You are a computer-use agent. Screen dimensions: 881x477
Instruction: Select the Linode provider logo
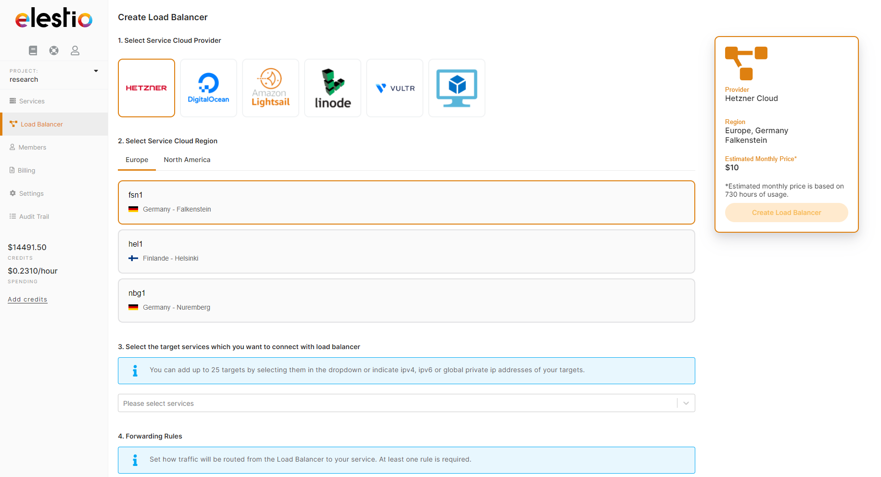coord(332,88)
